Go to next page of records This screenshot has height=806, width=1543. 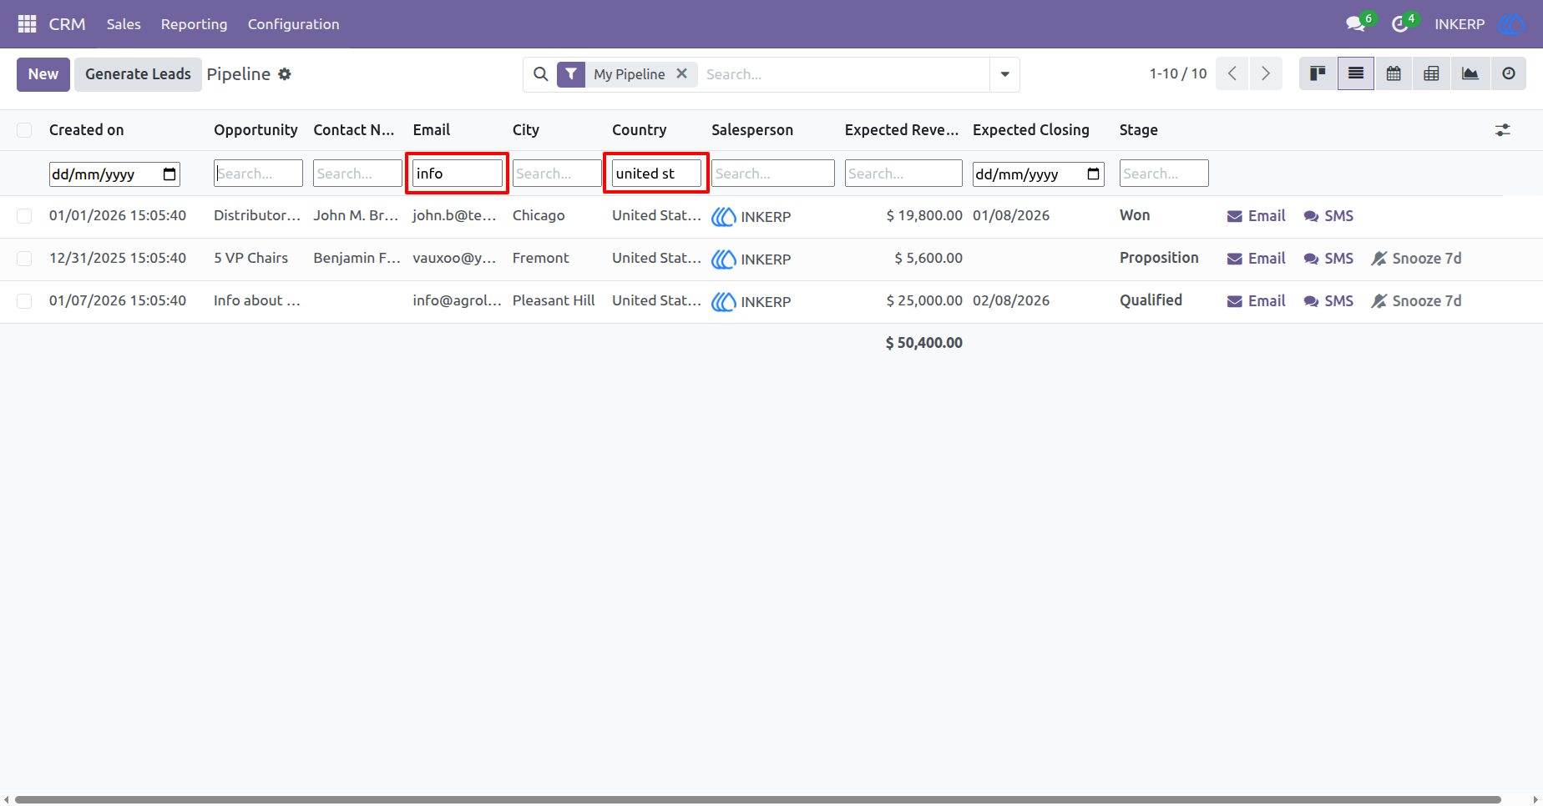1266,73
